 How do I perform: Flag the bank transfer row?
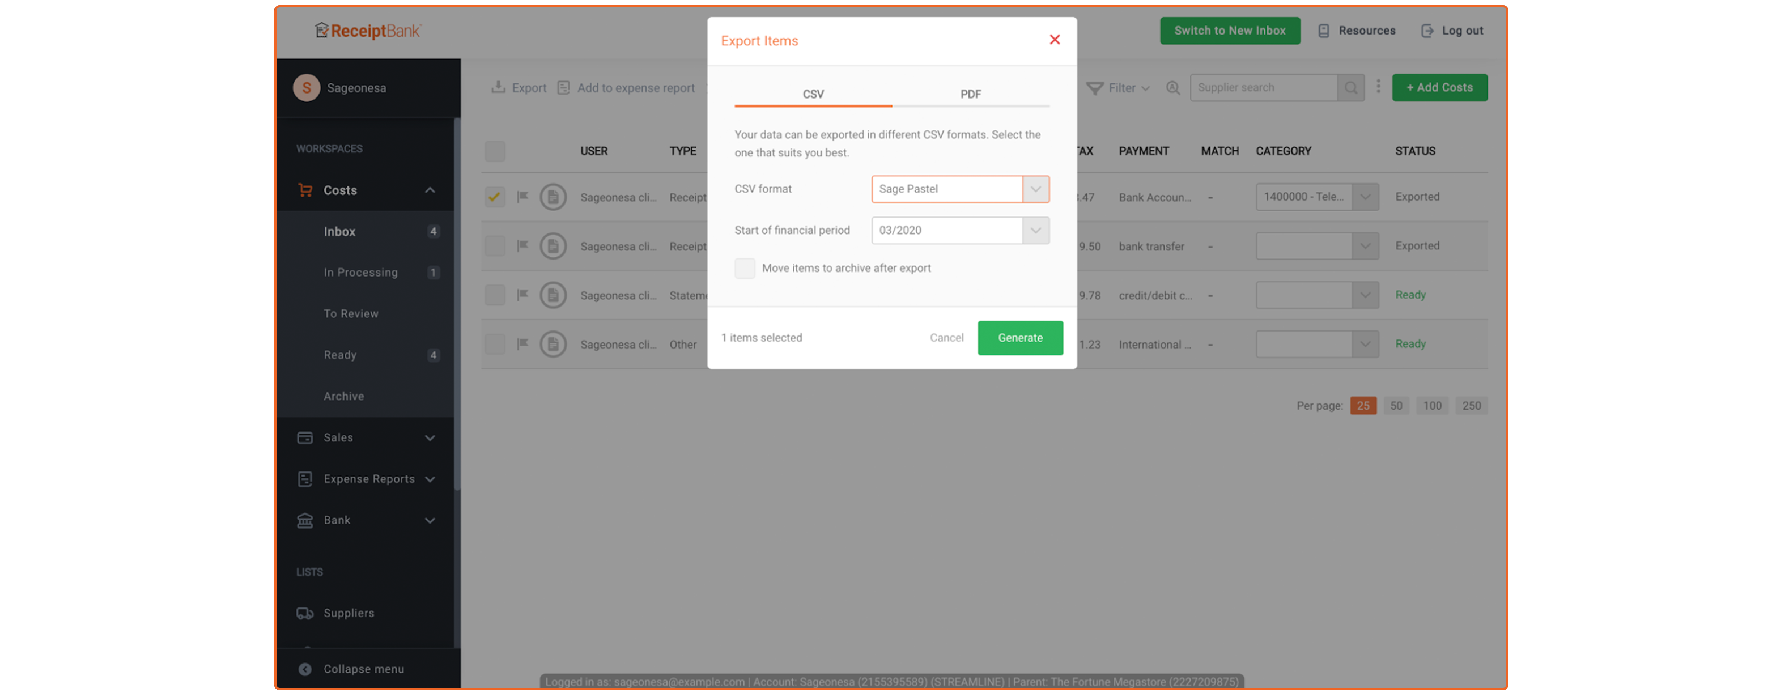point(522,246)
